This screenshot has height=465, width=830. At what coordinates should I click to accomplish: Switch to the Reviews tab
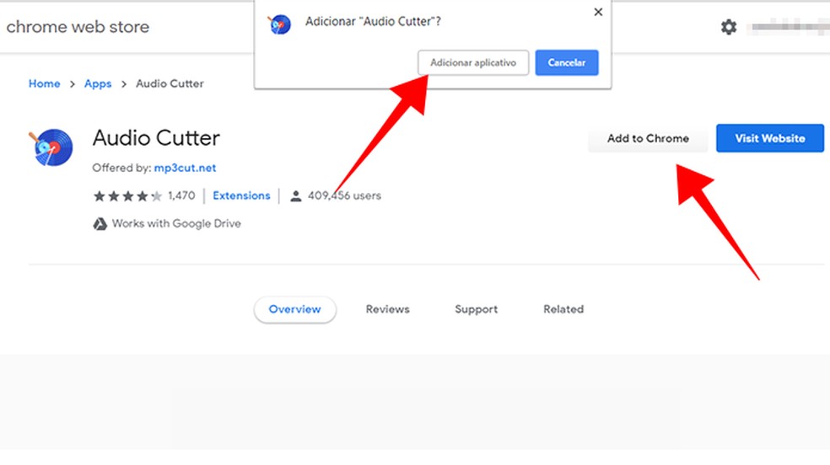387,310
